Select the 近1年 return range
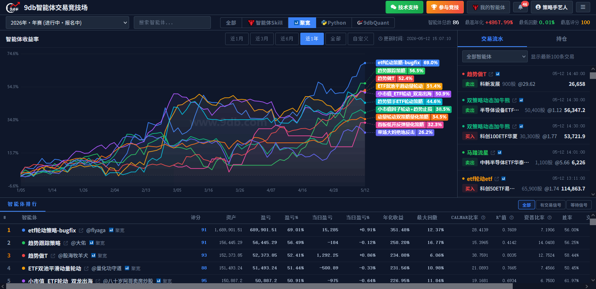596x289 pixels. point(312,39)
